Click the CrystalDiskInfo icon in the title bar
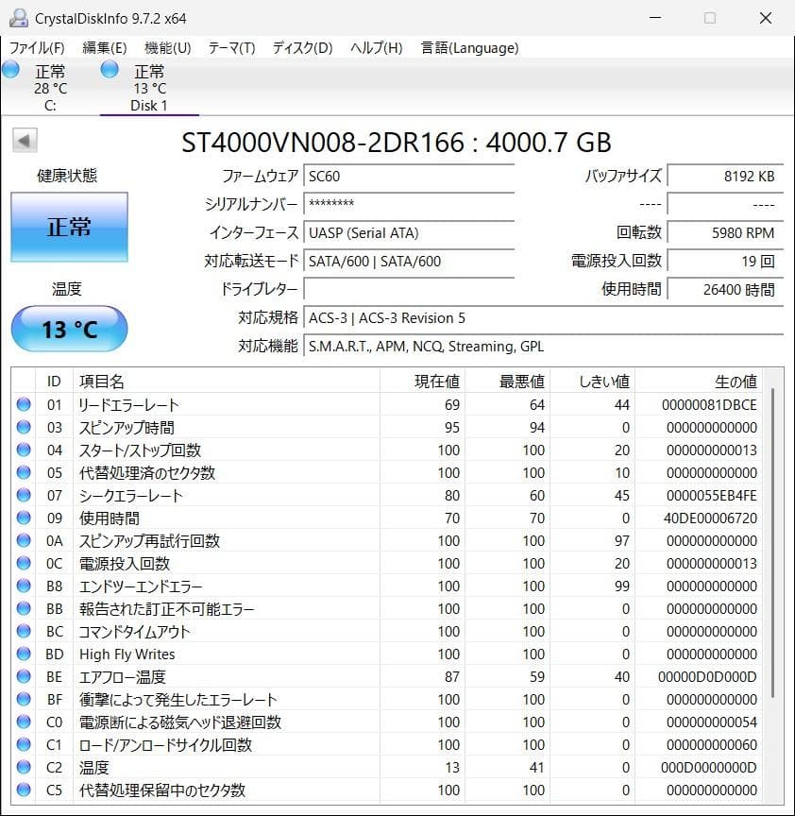 tap(18, 17)
